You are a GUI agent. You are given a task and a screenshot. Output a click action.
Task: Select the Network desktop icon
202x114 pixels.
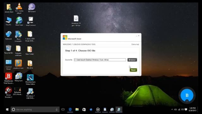[9, 35]
